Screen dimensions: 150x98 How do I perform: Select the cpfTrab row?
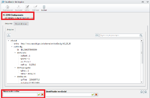(30, 80)
